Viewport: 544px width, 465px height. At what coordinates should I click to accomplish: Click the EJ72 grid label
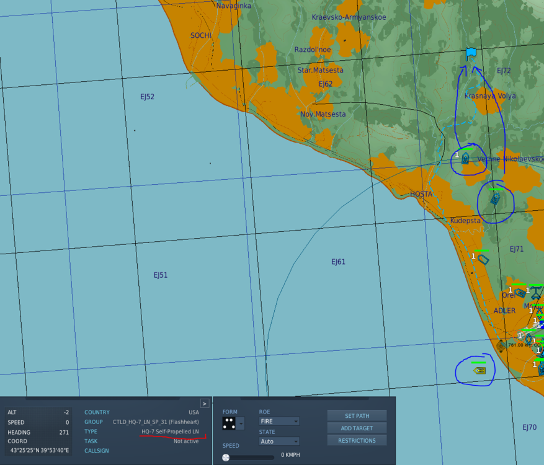point(504,71)
